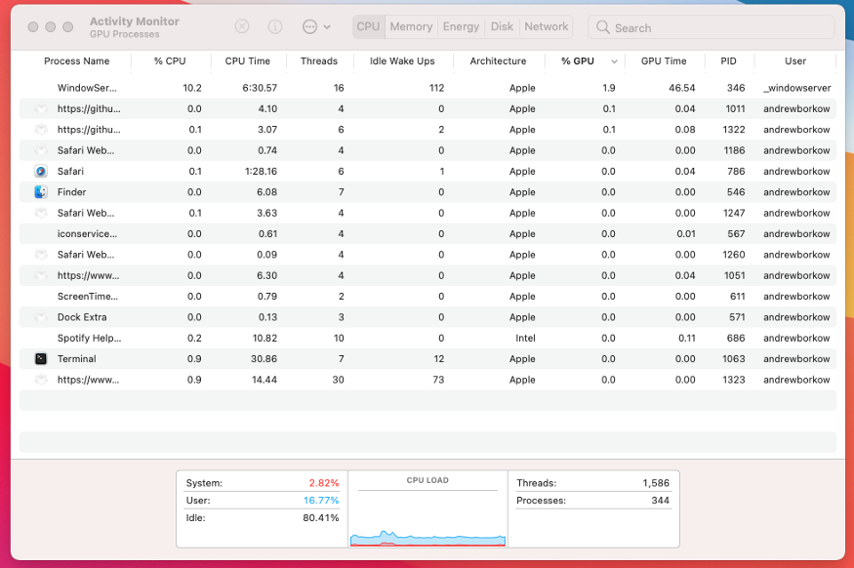Click inside the Search field

click(x=712, y=27)
